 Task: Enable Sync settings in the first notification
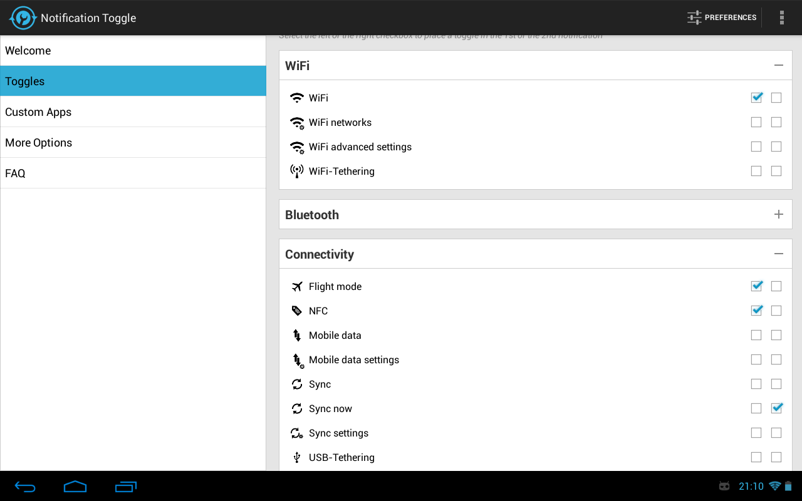756,432
